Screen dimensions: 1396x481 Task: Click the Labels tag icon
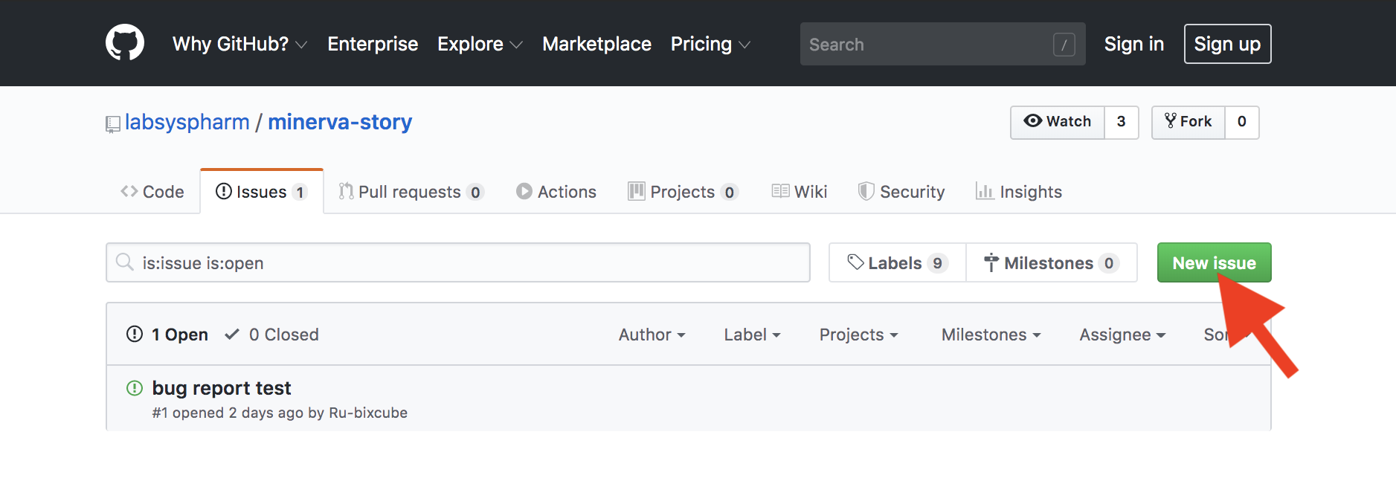point(855,262)
